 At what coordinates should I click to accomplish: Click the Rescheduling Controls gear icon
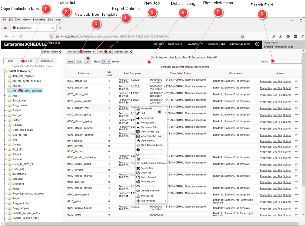click(x=138, y=163)
